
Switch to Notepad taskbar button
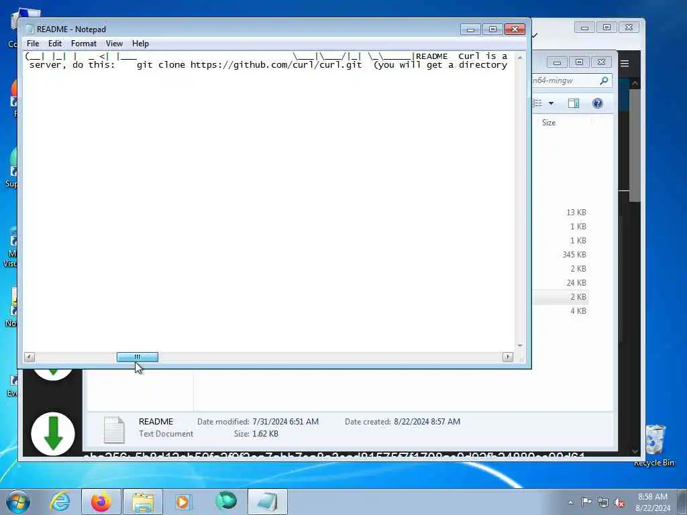point(267,502)
